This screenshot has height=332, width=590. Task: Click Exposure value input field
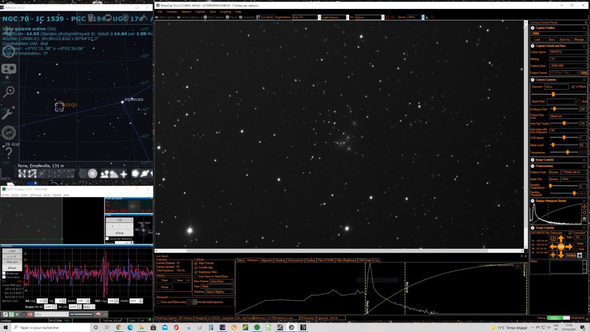(x=556, y=87)
